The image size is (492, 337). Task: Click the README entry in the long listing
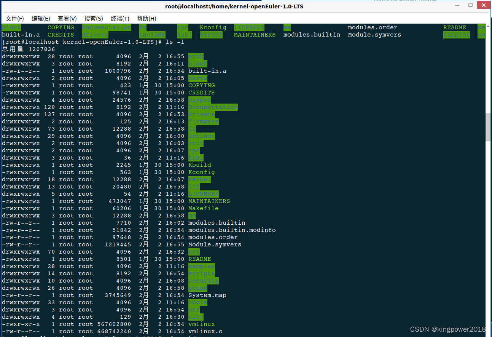point(199,259)
